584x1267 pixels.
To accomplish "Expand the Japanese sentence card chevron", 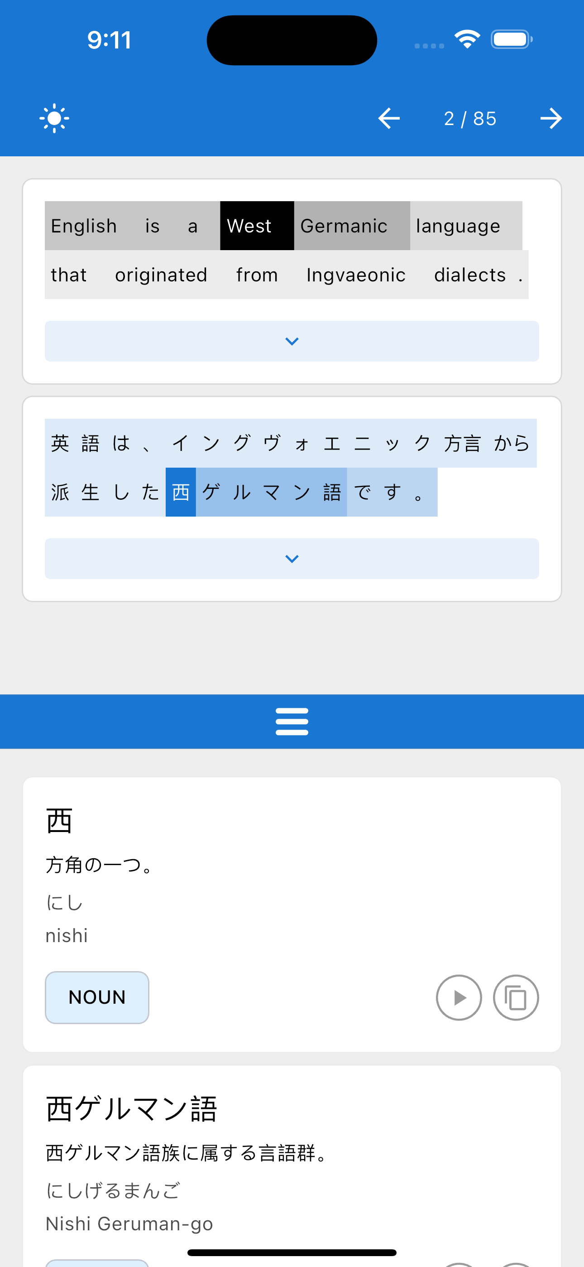I will pos(292,558).
